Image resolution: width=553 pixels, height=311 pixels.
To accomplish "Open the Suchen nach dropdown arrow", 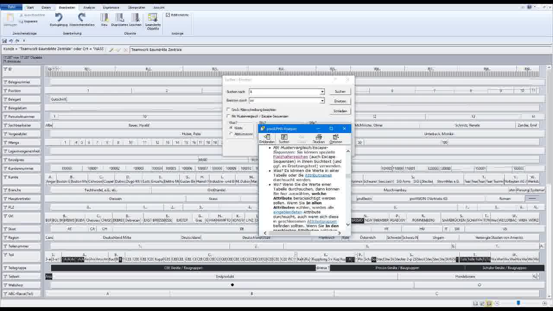I will point(322,92).
